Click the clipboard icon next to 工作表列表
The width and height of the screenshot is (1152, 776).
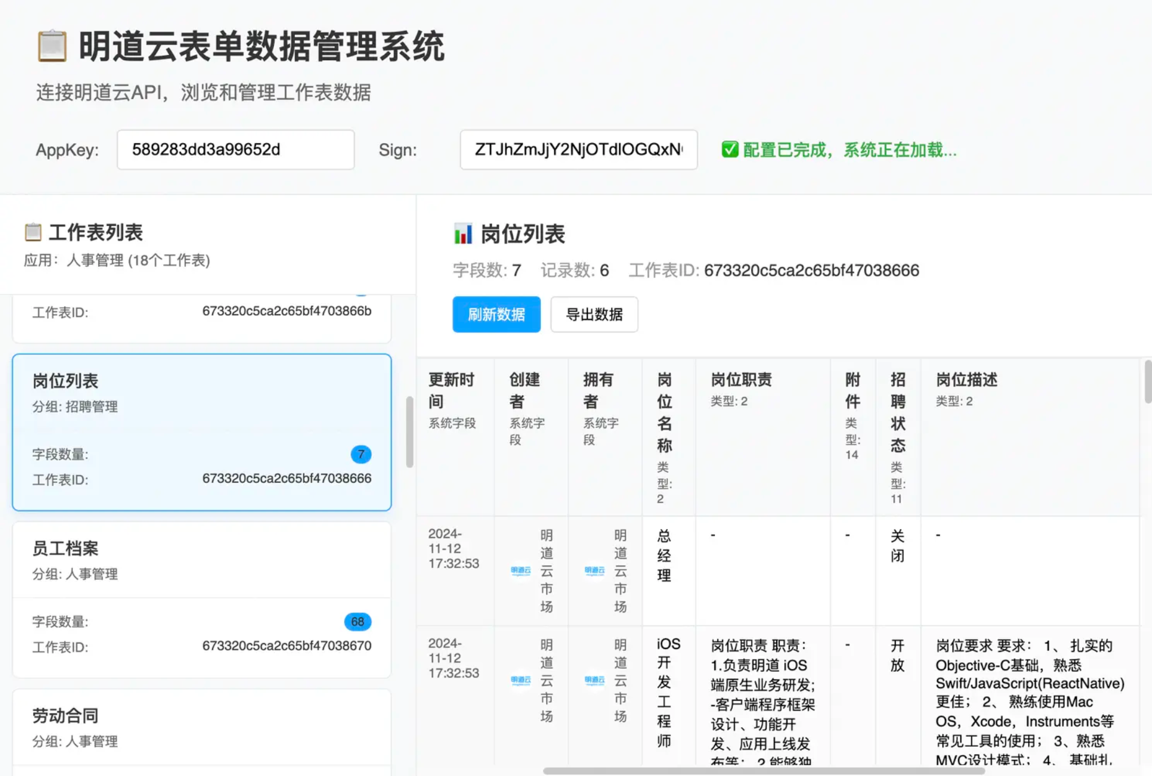pos(33,232)
